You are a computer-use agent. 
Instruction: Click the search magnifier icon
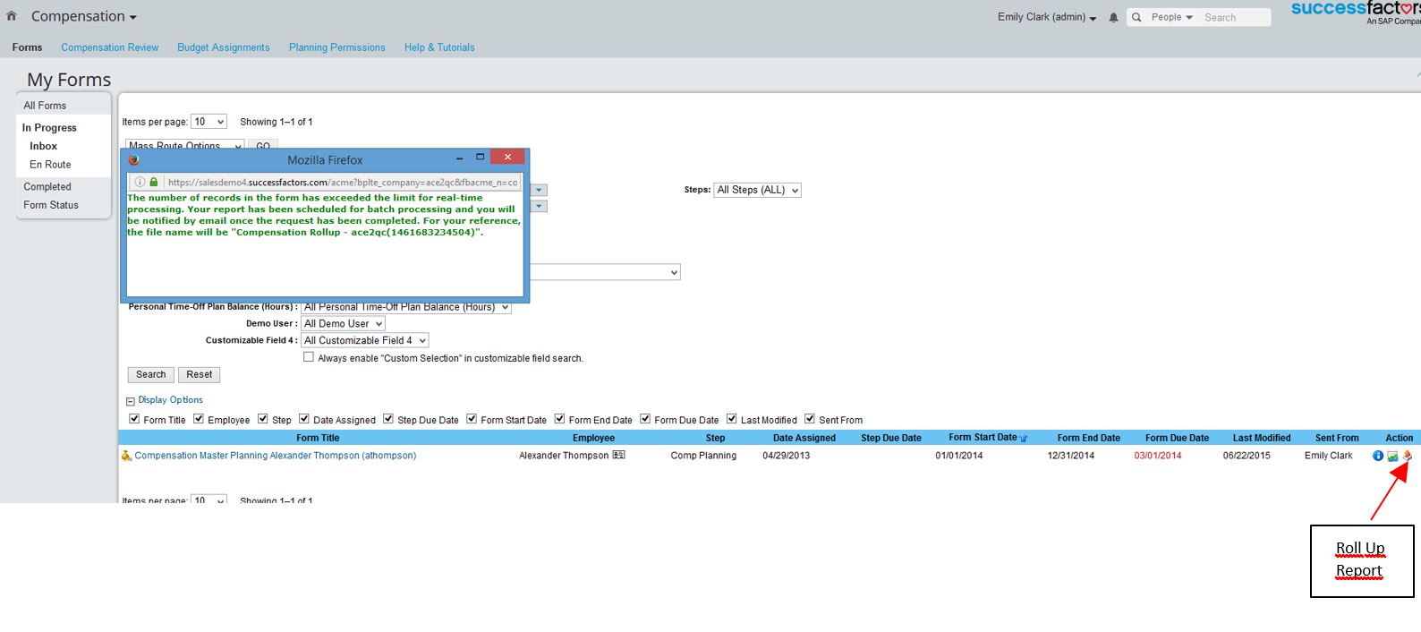[1136, 17]
